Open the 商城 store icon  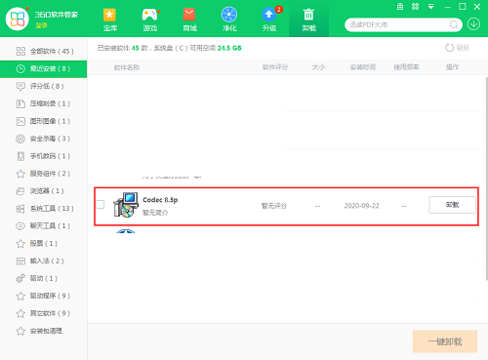point(189,15)
